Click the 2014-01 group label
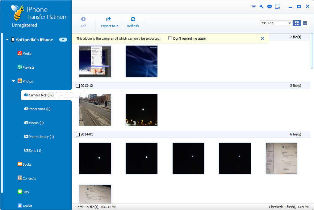This screenshot has width=314, height=210. tap(87, 134)
